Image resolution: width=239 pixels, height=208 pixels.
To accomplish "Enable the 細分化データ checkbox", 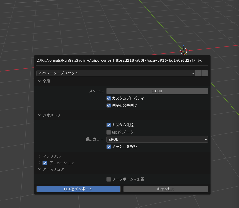I will [x=109, y=132].
